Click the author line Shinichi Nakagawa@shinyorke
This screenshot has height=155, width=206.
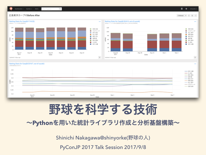103,138
